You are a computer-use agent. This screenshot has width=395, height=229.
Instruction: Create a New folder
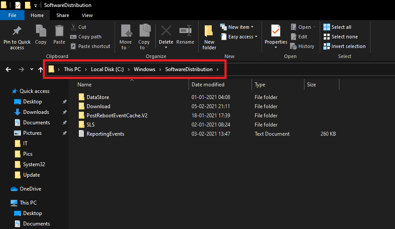pos(209,37)
